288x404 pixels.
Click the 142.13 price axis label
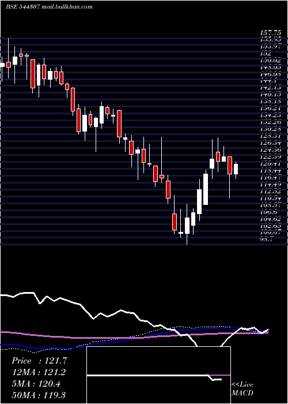click(272, 88)
